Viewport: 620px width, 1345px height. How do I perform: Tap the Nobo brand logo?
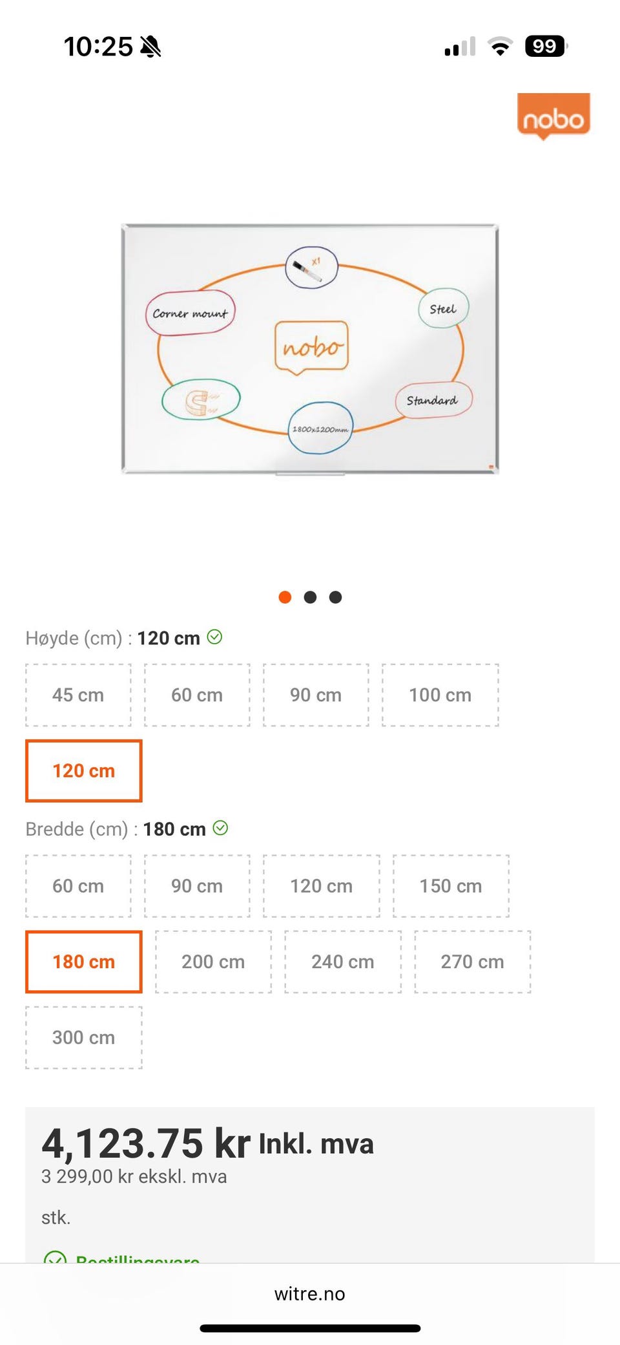(553, 116)
